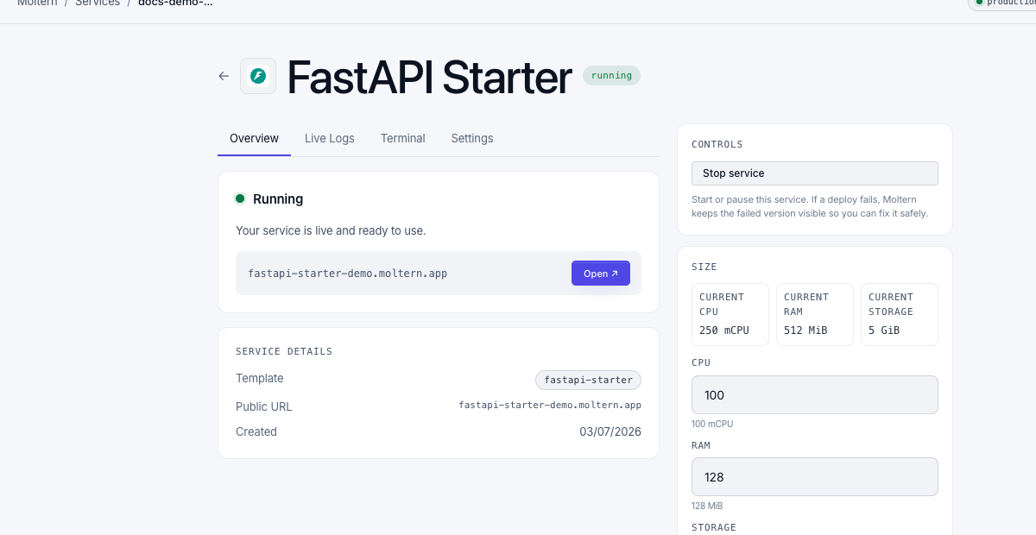This screenshot has height=535, width=1036.
Task: Open the service URL with the Open button
Action: (601, 274)
